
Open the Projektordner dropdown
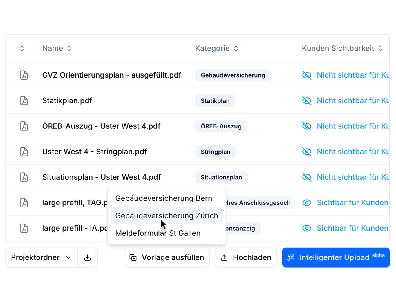point(41,257)
